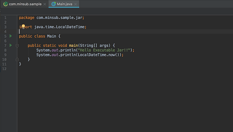Click the italic 'out' field on line 8
This screenshot has width=233, height=132.
point(55,50)
